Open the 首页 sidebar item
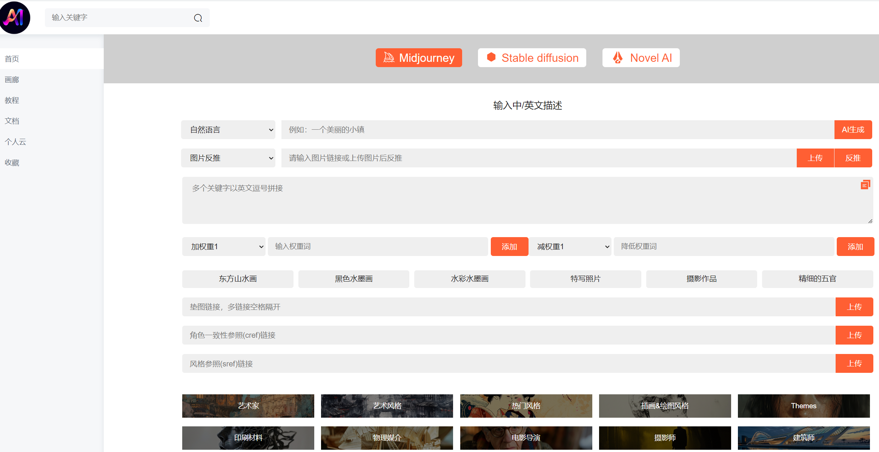The width and height of the screenshot is (879, 452). click(52, 59)
